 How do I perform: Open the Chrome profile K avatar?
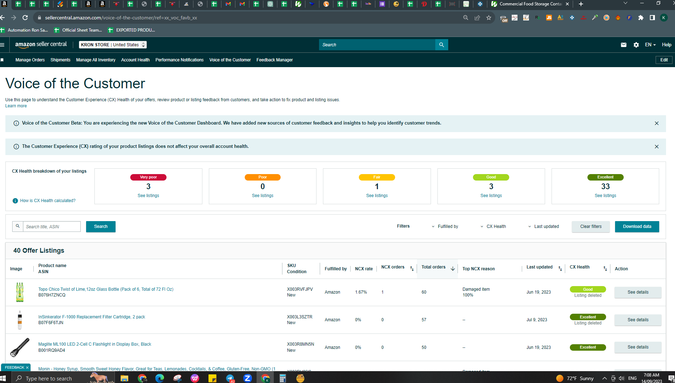pyautogui.click(x=664, y=18)
